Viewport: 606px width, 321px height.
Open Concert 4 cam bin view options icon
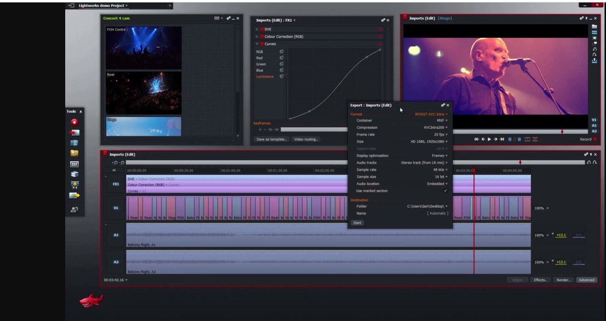click(x=218, y=18)
